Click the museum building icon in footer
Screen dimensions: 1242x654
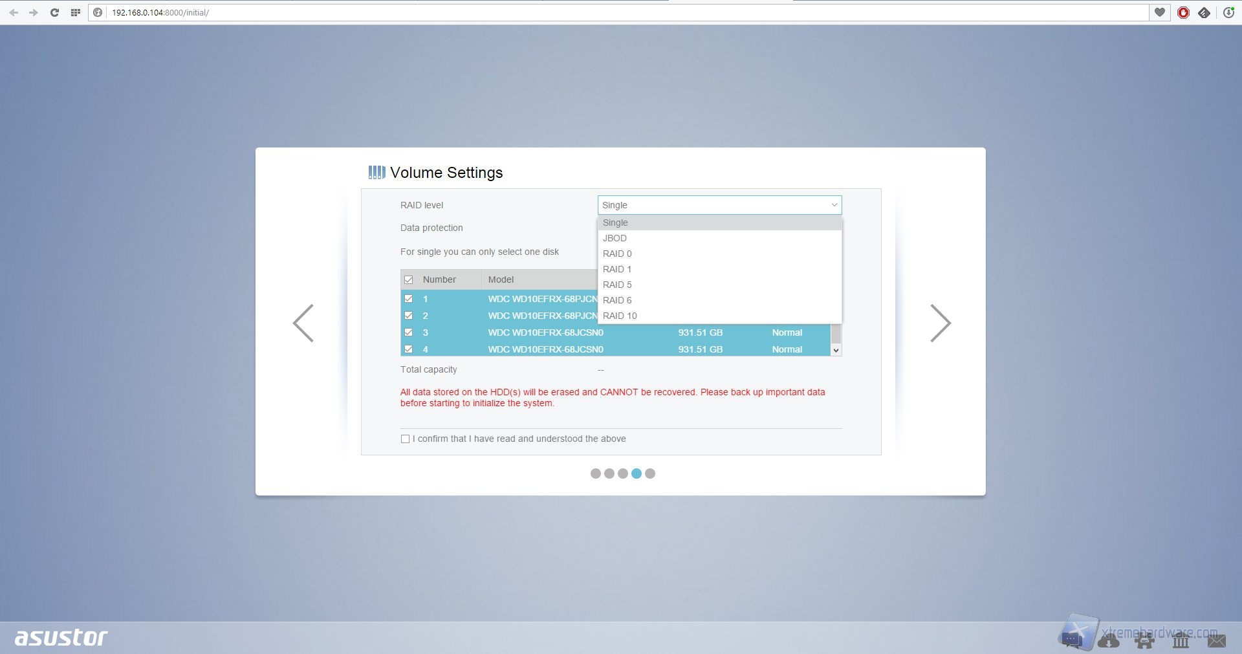click(1181, 640)
